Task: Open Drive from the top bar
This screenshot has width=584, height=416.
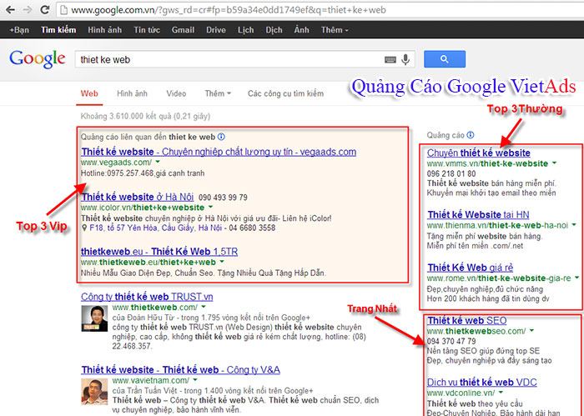Action: 216,30
